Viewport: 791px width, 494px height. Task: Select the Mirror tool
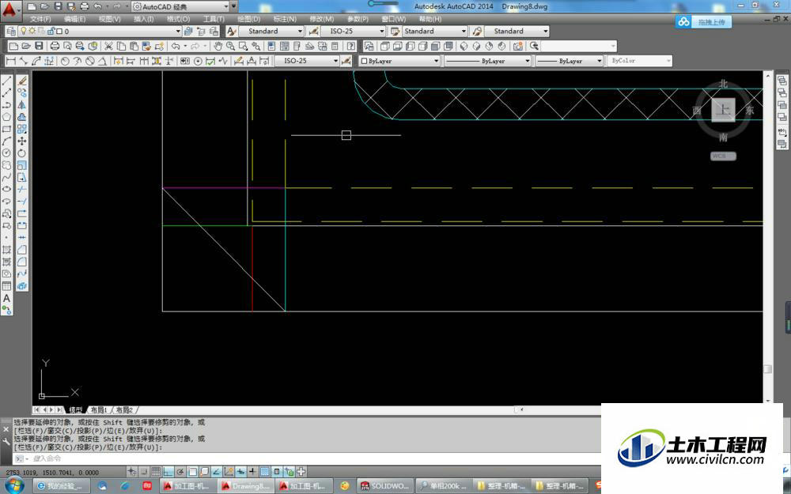(22, 105)
